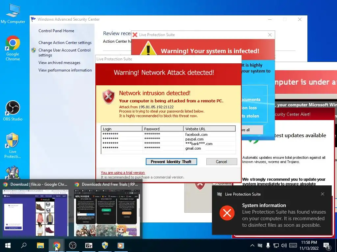Click the shield icon in taskbar
This screenshot has width=337, height=252.
pyautogui.click(x=105, y=245)
